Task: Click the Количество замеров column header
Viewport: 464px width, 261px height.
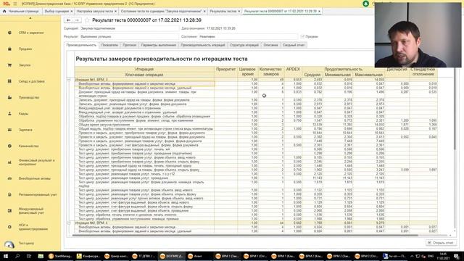Action: pyautogui.click(x=271, y=72)
